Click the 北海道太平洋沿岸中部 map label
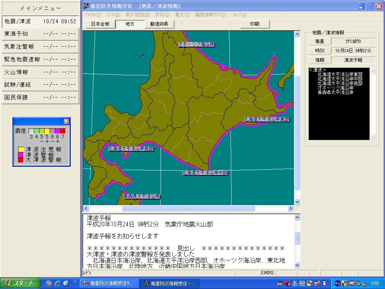 [205, 173]
